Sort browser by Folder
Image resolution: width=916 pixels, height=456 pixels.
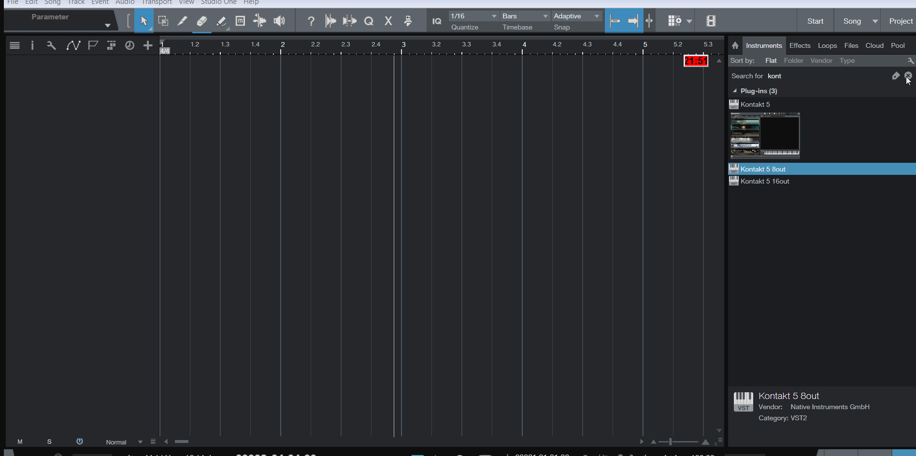[x=793, y=60]
